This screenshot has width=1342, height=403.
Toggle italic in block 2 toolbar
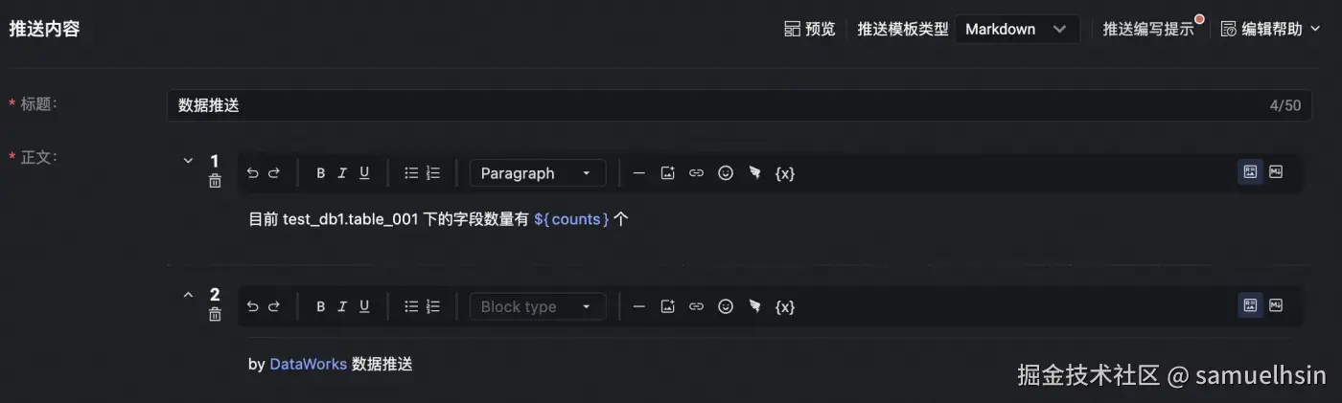(x=341, y=306)
